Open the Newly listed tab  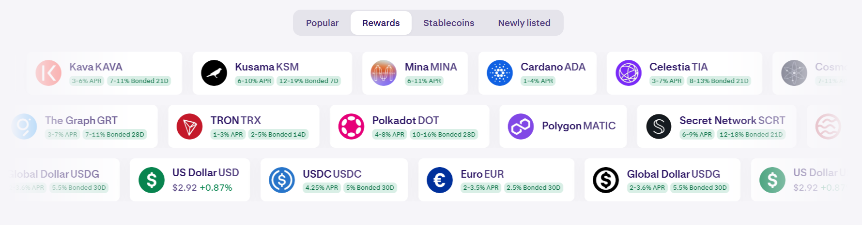point(524,23)
